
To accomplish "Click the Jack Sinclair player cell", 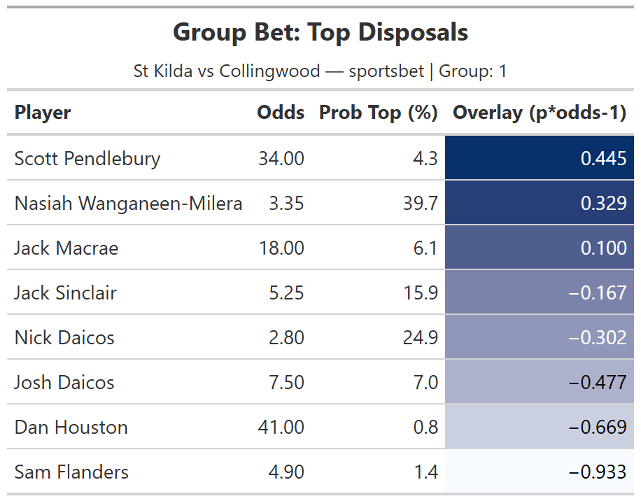I will click(66, 292).
